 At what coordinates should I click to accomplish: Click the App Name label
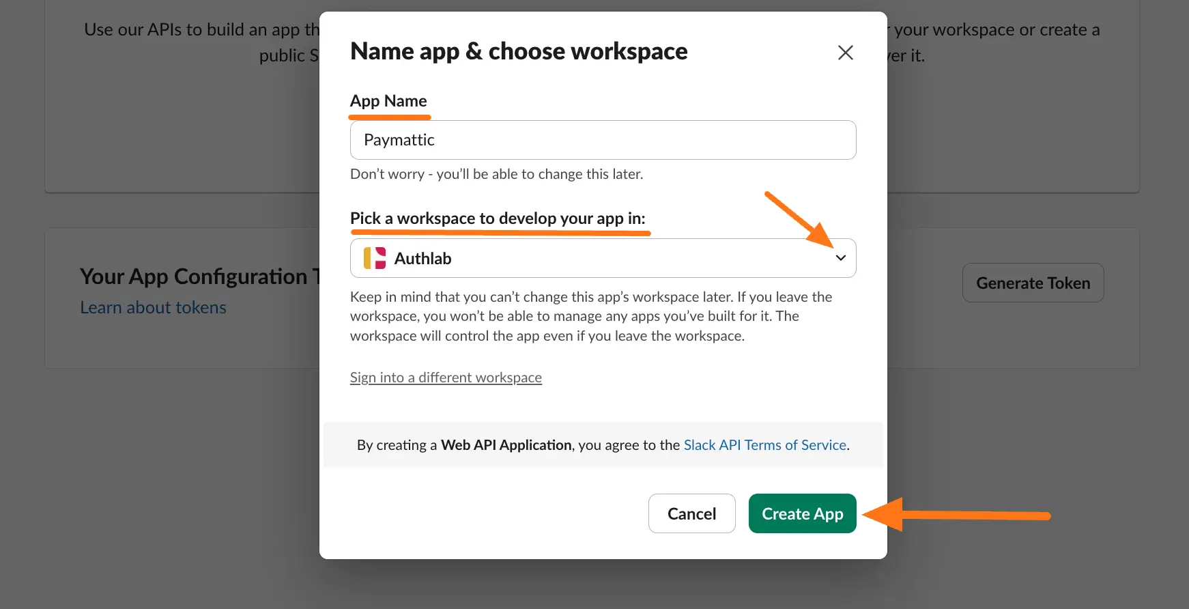(x=388, y=101)
